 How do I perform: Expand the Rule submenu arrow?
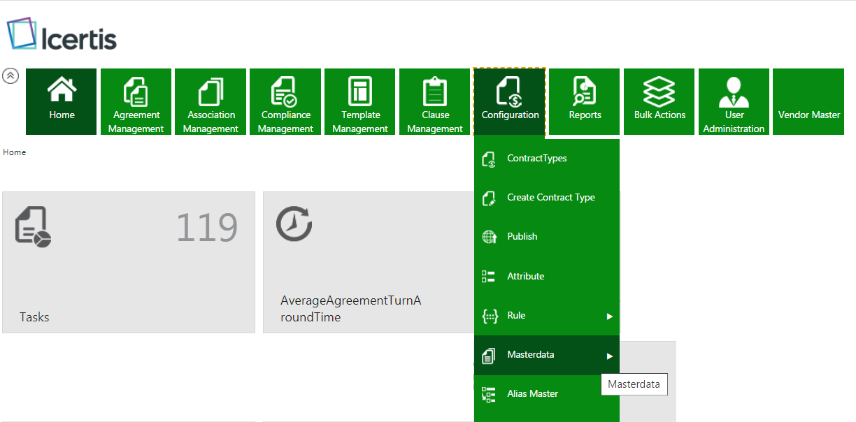[609, 316]
